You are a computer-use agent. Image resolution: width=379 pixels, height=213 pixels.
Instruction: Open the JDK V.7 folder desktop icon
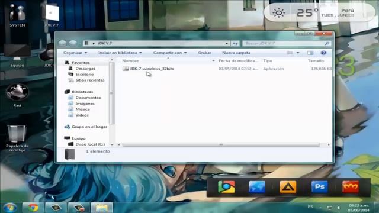[52, 15]
